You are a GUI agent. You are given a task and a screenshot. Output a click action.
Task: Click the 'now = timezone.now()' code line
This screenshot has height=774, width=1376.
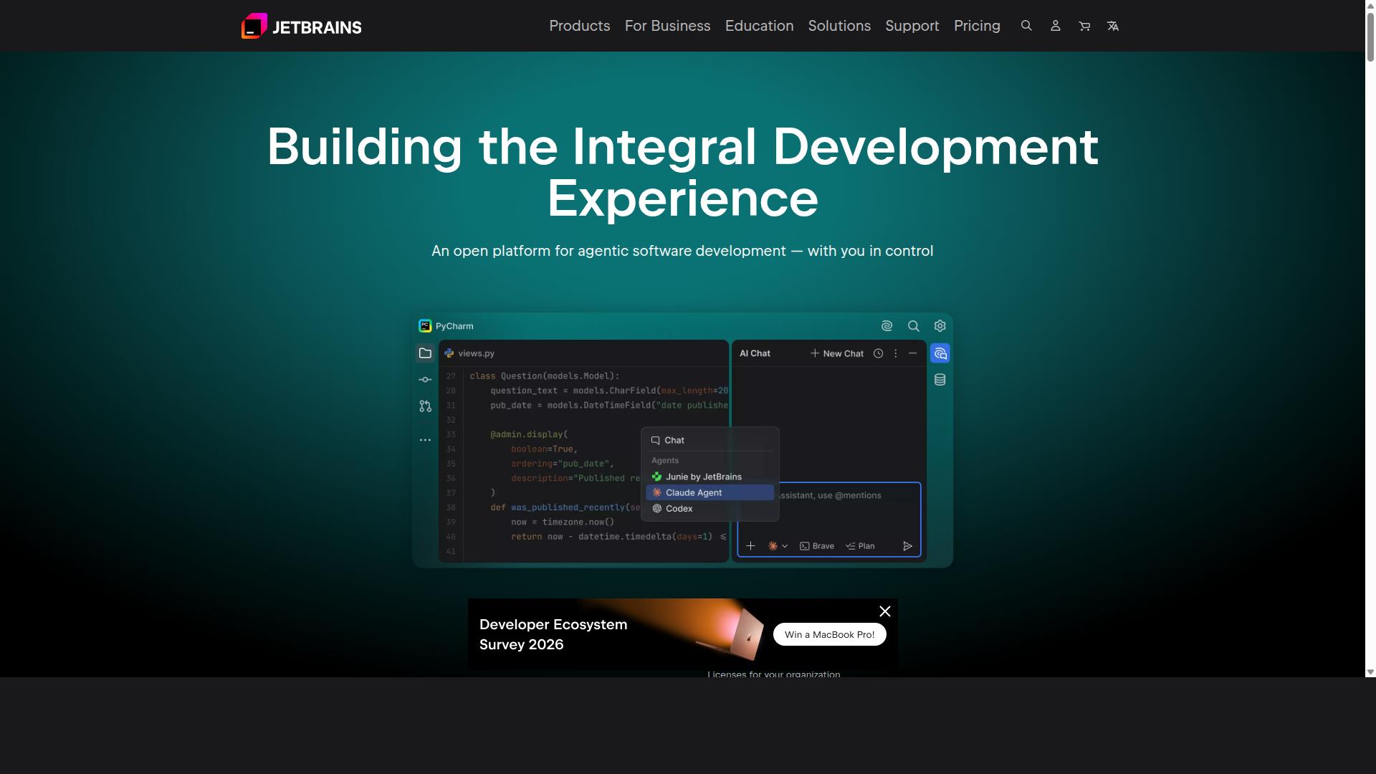pyautogui.click(x=563, y=522)
